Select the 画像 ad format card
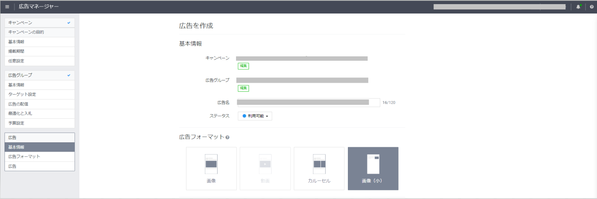The width and height of the screenshot is (597, 199). (x=211, y=168)
